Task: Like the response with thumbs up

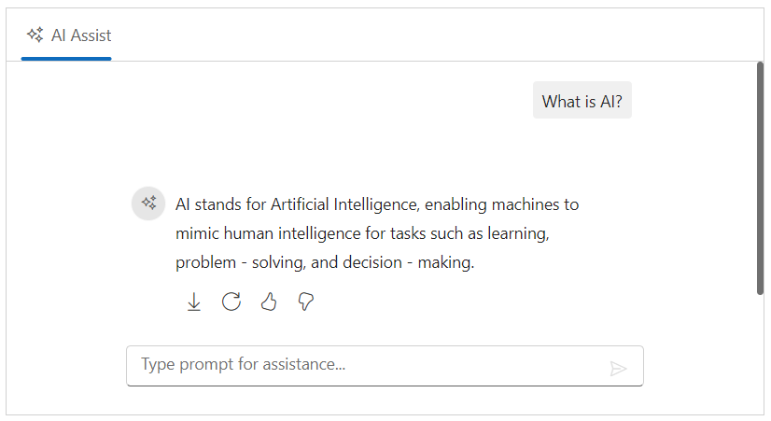Action: [x=269, y=302]
